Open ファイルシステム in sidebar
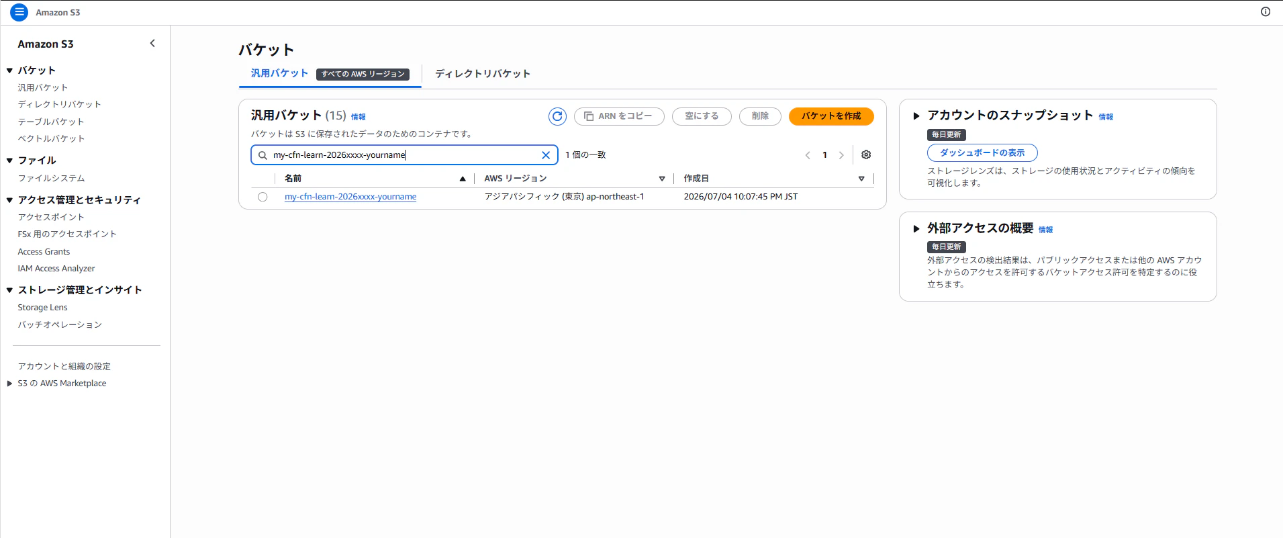 (51, 178)
